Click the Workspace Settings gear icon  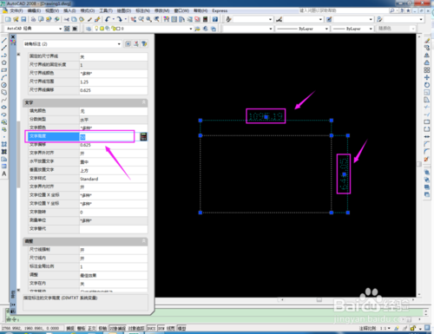click(67, 29)
